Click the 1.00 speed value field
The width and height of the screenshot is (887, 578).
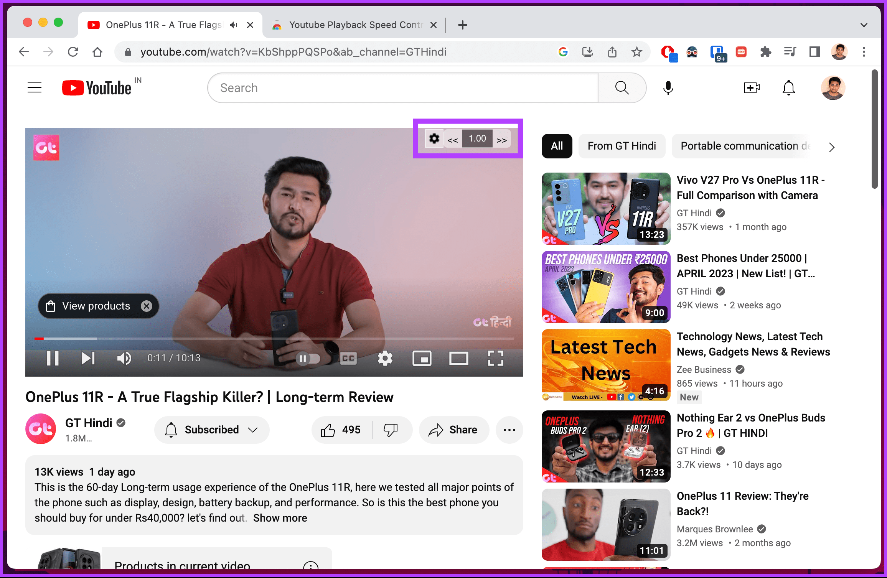click(x=477, y=138)
